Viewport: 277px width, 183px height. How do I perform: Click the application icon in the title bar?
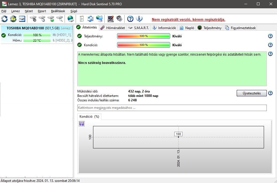point(4,4)
